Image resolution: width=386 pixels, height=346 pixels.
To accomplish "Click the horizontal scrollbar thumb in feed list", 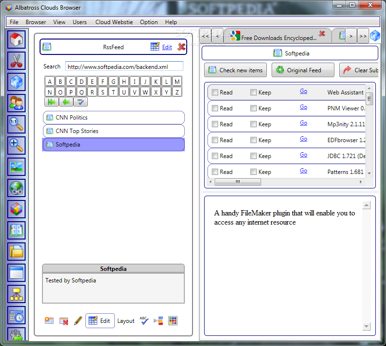I will pos(237,182).
